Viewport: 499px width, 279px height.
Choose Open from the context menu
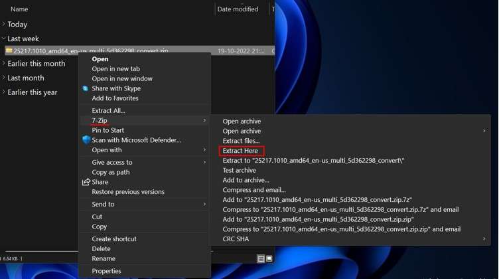[100, 59]
